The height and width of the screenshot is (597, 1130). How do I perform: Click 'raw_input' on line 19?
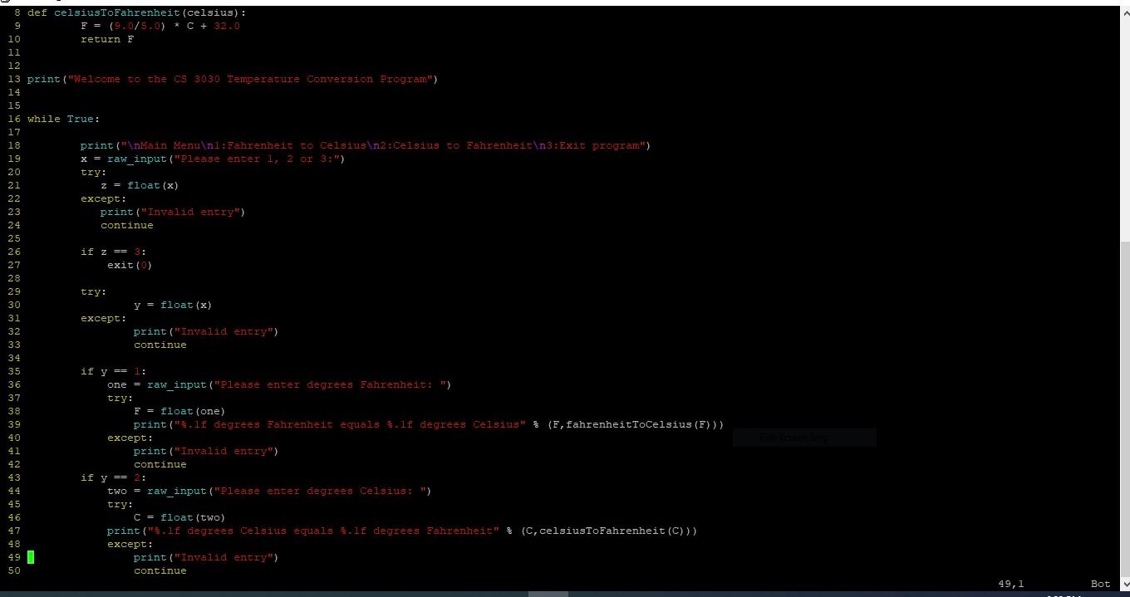point(135,159)
